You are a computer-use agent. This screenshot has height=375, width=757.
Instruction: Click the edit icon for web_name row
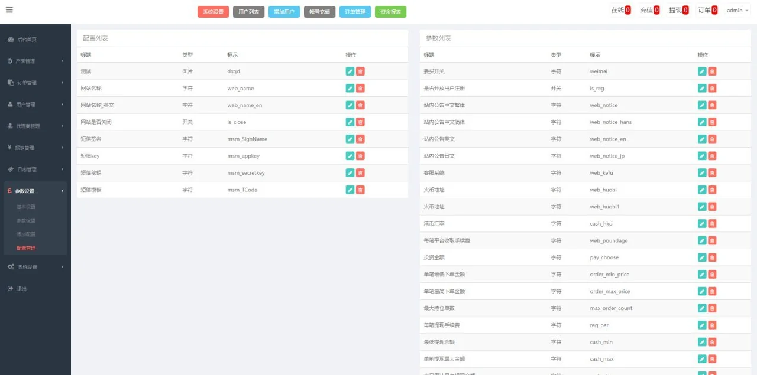tap(350, 88)
